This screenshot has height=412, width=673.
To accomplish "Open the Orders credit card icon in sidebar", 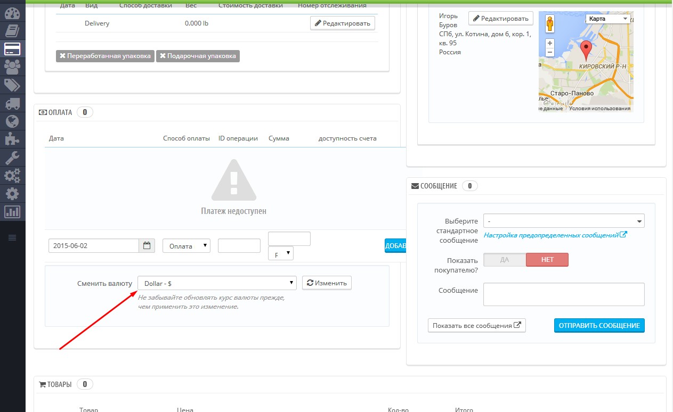I will pos(12,49).
